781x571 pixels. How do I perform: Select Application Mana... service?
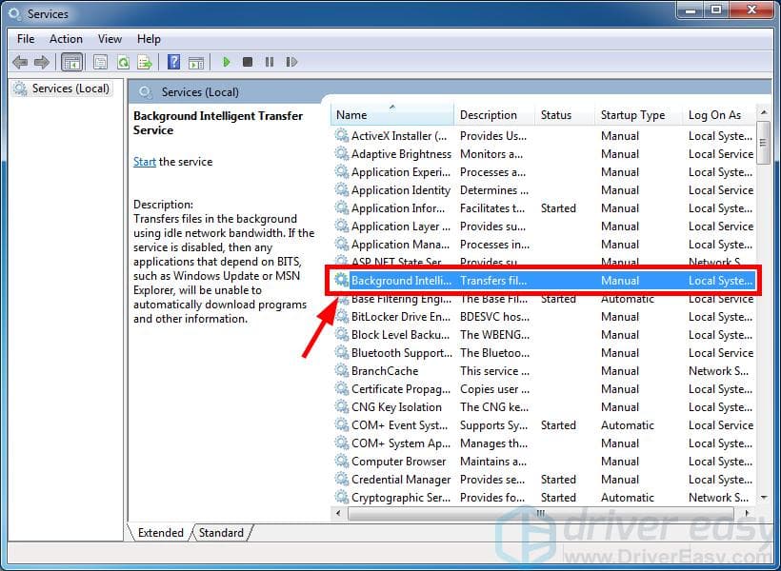tap(544, 244)
